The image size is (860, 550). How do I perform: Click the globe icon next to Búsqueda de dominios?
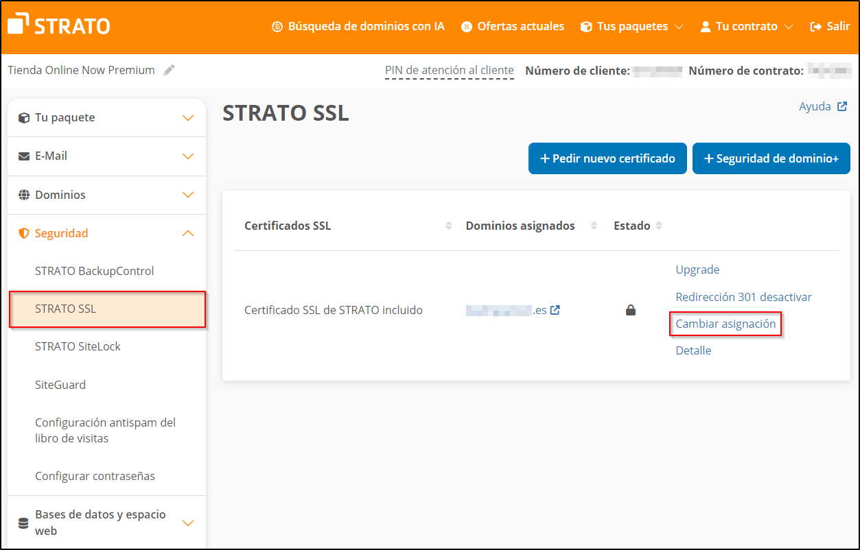(x=277, y=26)
